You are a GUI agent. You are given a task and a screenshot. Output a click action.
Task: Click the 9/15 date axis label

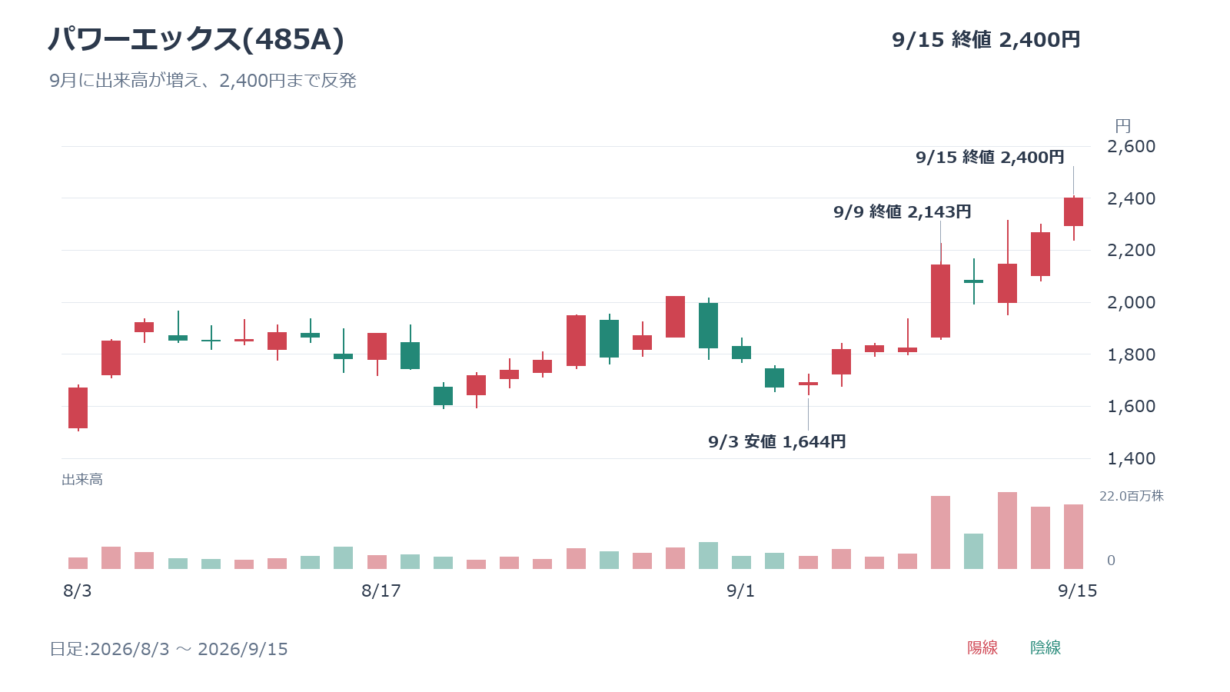click(1078, 591)
